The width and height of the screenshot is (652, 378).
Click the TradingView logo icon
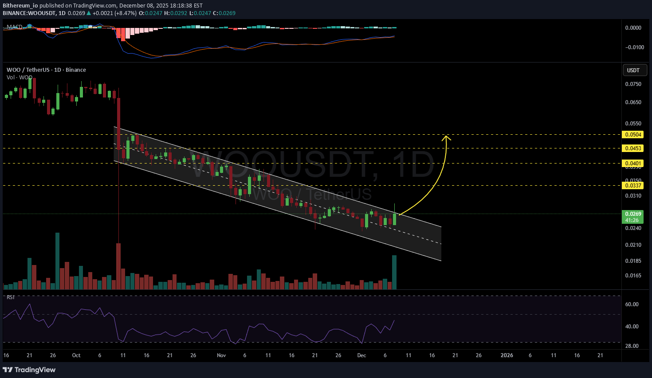[x=8, y=370]
